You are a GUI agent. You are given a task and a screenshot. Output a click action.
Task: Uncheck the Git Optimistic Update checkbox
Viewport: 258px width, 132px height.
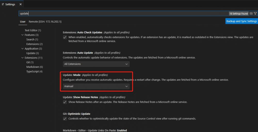[x=65, y=119]
